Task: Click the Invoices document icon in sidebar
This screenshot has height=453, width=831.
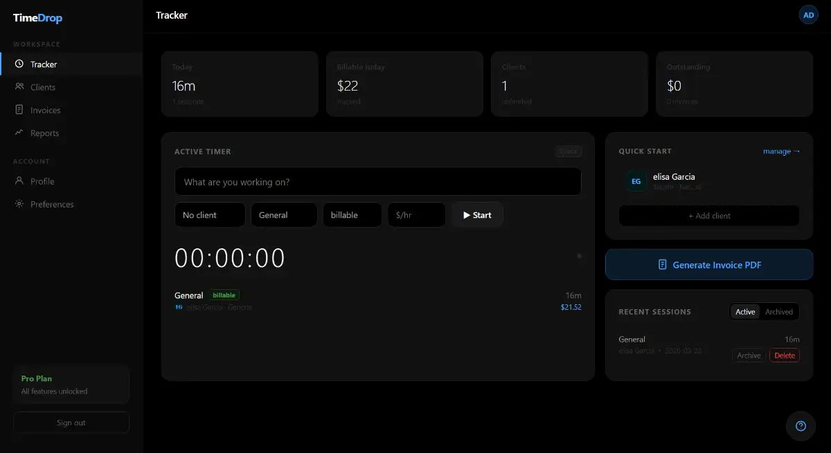Action: click(19, 110)
